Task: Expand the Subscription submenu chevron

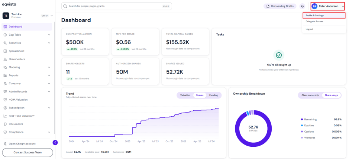Action: click(x=49, y=108)
